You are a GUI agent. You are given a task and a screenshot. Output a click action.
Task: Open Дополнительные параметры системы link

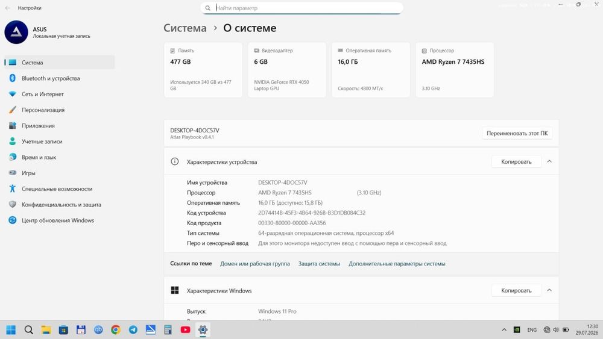point(397,264)
